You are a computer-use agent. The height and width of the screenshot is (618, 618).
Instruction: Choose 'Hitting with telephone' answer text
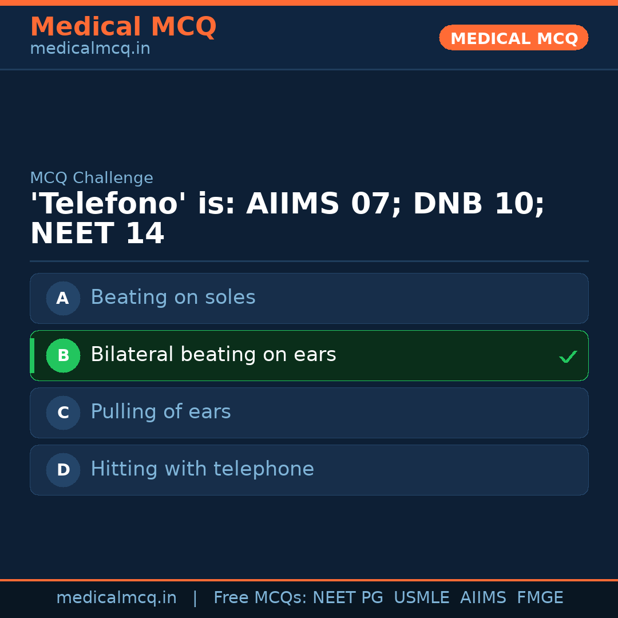click(202, 469)
